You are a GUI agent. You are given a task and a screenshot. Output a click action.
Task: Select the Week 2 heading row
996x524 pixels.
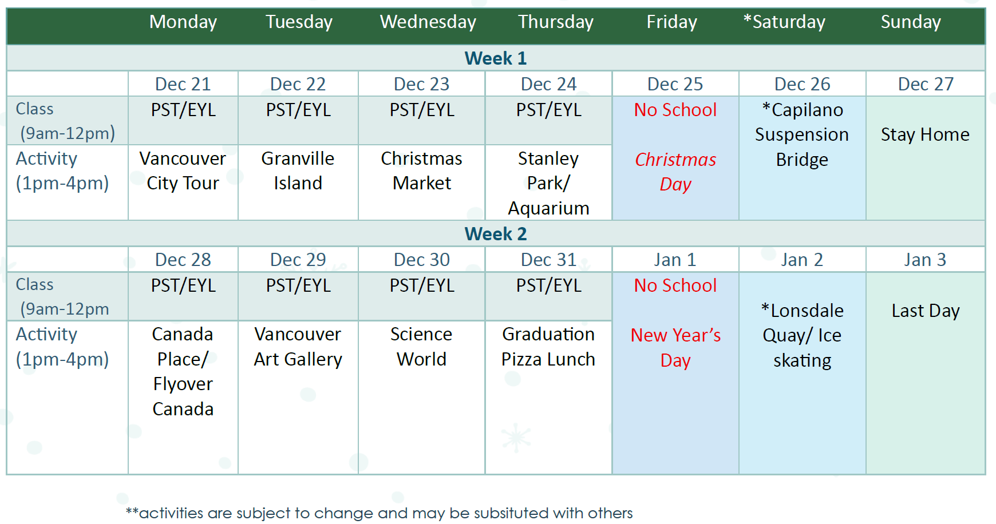(496, 233)
